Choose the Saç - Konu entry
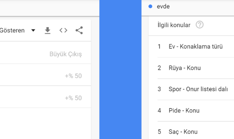 [x=183, y=132]
